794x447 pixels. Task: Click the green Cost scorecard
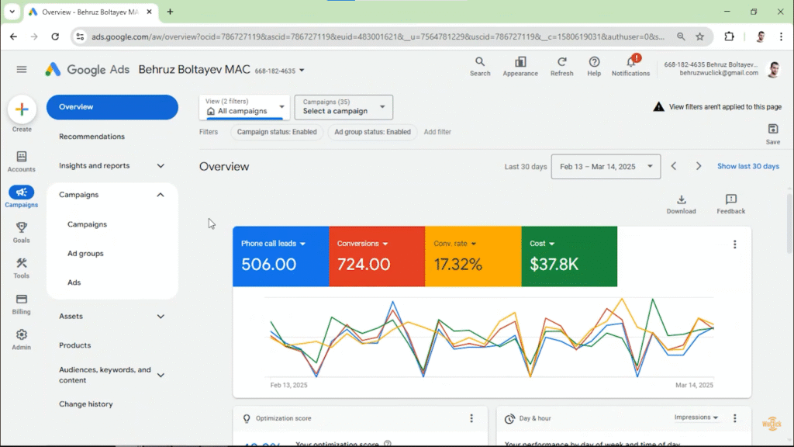click(569, 256)
